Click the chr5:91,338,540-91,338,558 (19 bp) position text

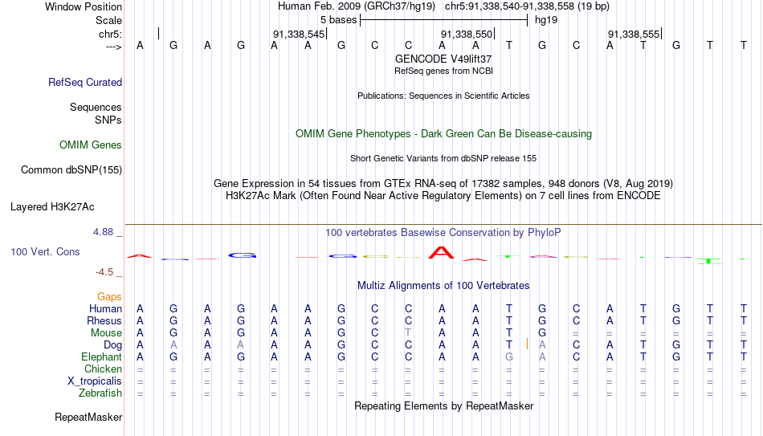(x=527, y=6)
